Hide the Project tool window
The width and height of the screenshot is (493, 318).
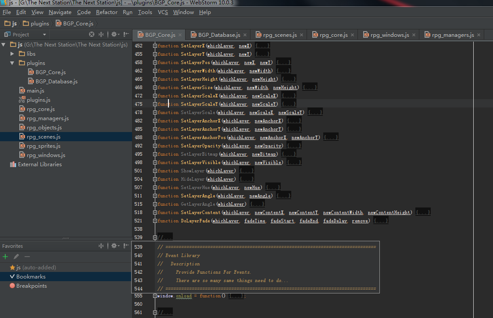[x=126, y=34]
